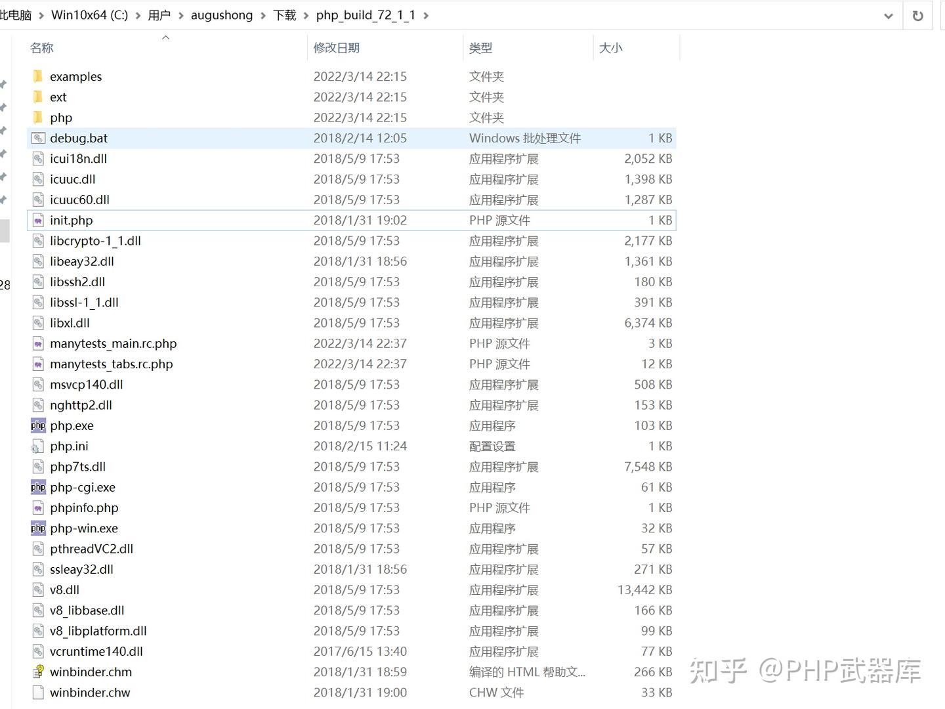Click the init.php file icon
Screen dimensions: 945x709
pos(38,220)
